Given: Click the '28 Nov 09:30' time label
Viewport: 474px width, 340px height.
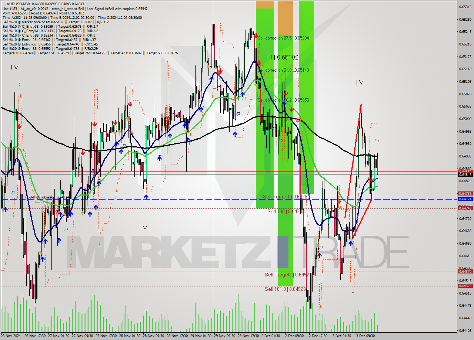Looking at the screenshot, I should 154,336.
